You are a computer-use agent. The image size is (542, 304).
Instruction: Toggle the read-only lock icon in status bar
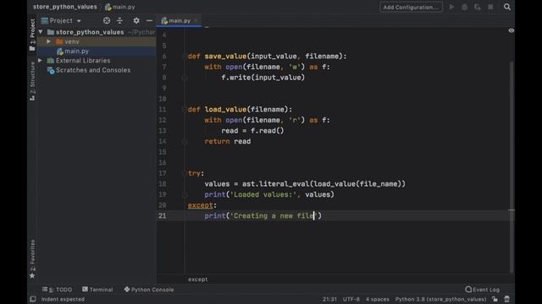pos(495,299)
